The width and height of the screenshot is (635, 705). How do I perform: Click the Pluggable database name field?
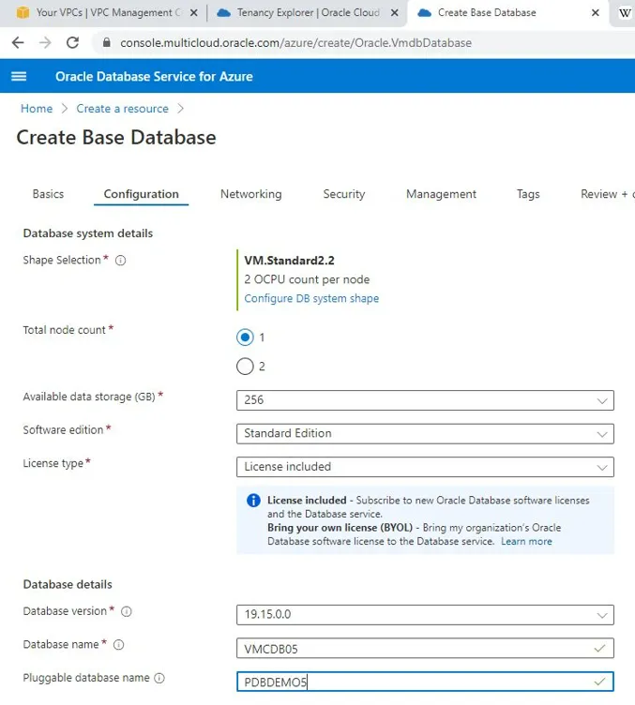425,682
